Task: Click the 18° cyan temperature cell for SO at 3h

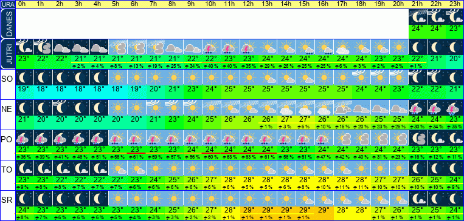Action: pos(81,89)
